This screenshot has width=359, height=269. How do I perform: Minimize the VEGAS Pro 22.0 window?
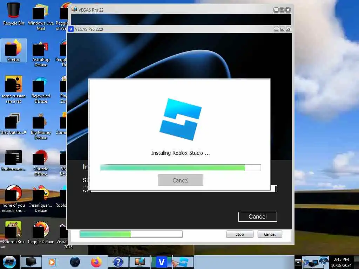(276, 29)
